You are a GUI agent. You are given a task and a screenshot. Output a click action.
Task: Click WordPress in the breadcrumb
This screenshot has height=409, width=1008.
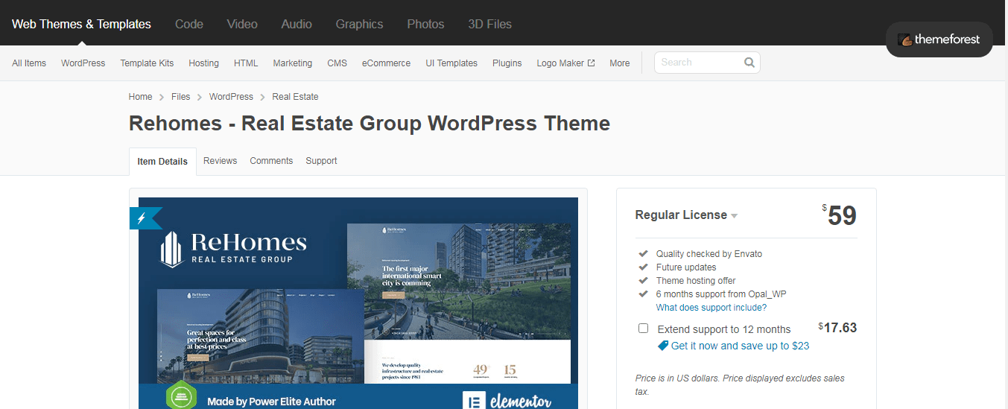231,97
